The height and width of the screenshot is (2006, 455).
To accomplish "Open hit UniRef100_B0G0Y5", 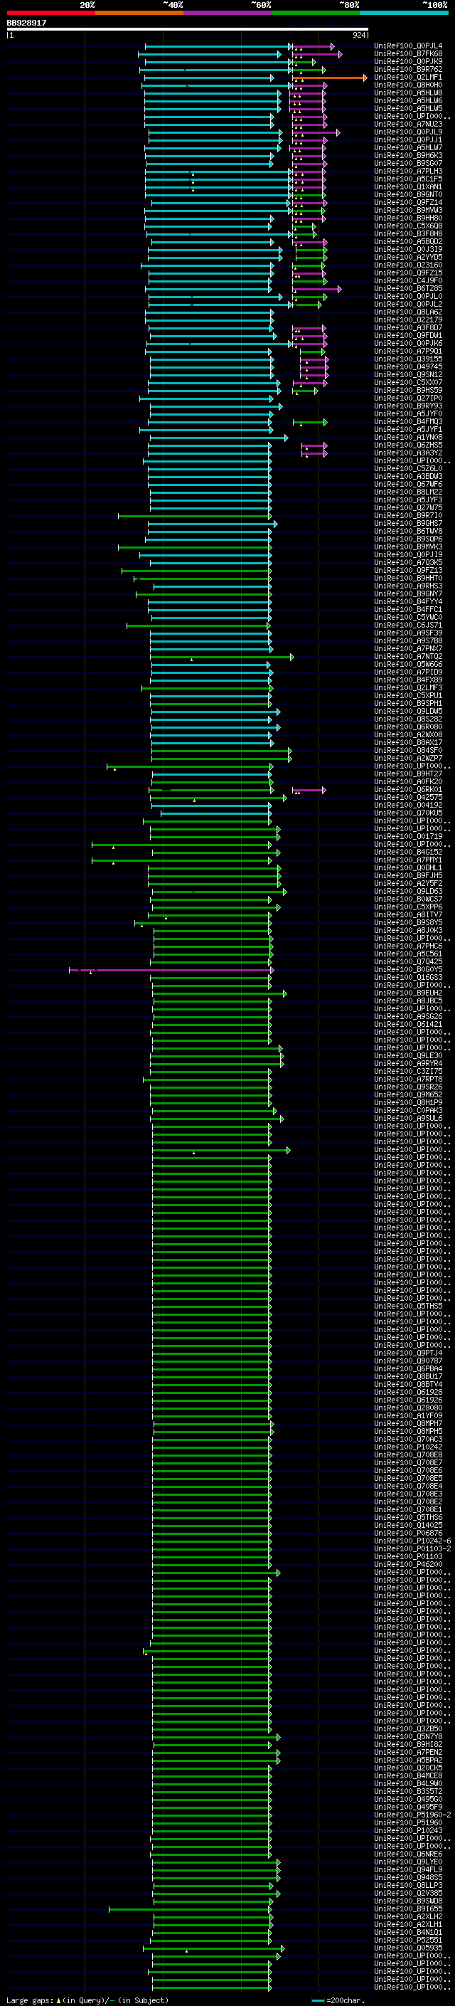I will pyautogui.click(x=408, y=971).
